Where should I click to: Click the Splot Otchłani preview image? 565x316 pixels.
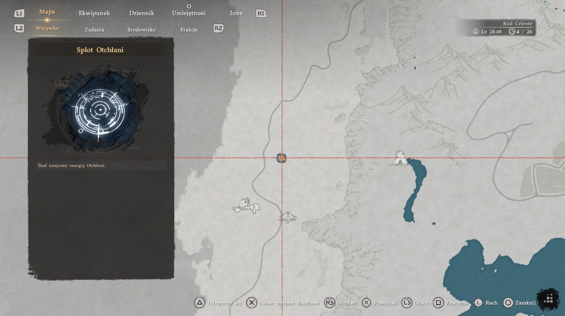101,110
